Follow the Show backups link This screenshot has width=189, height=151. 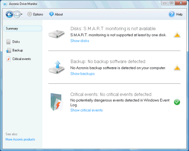click(x=82, y=74)
